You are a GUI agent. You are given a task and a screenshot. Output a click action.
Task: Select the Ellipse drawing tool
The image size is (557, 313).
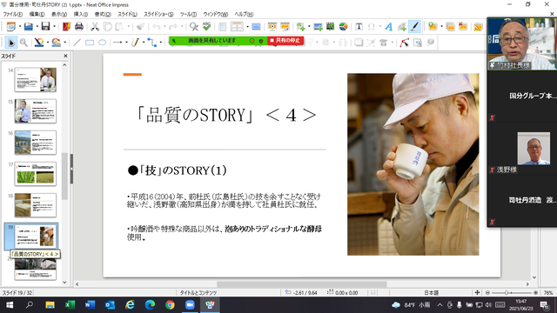103,43
